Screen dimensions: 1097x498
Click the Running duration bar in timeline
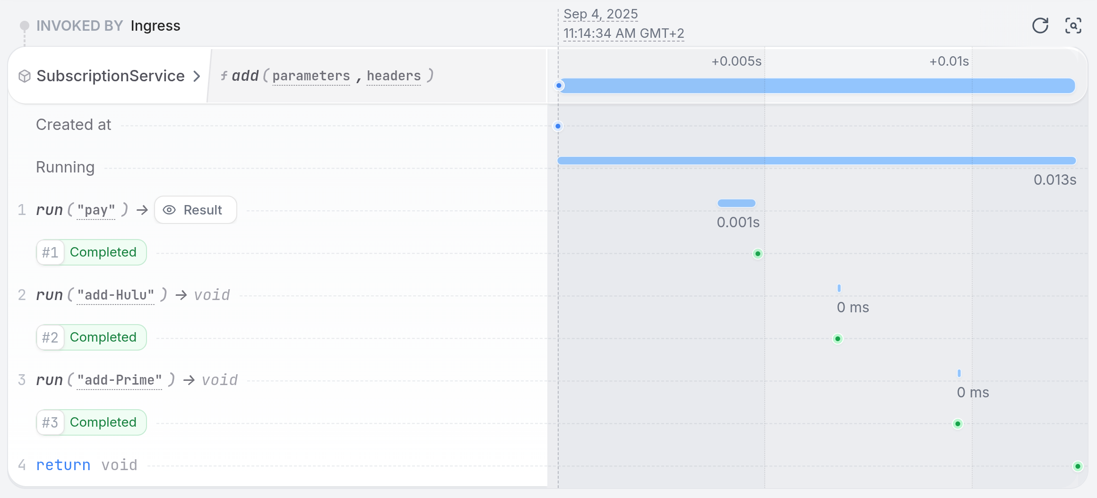point(817,161)
